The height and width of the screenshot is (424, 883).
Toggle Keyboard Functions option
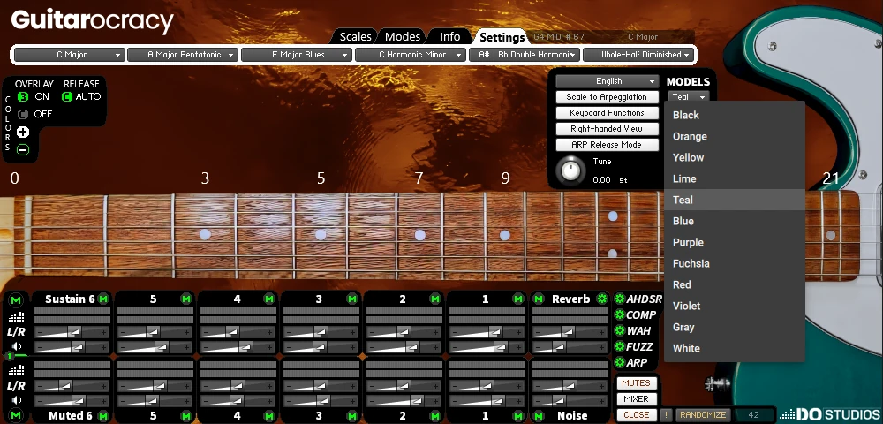(607, 112)
